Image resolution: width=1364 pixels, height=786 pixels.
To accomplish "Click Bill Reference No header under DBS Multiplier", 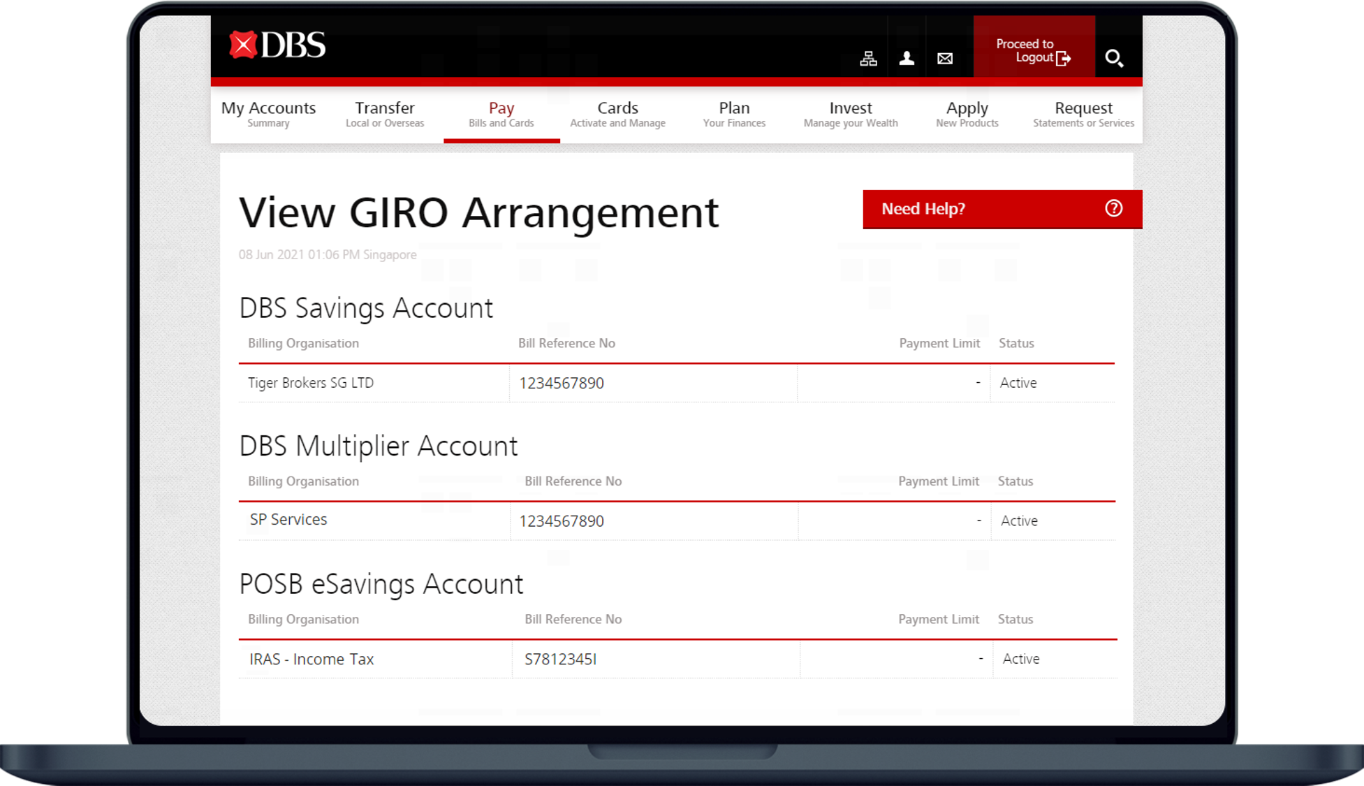I will pyautogui.click(x=573, y=481).
